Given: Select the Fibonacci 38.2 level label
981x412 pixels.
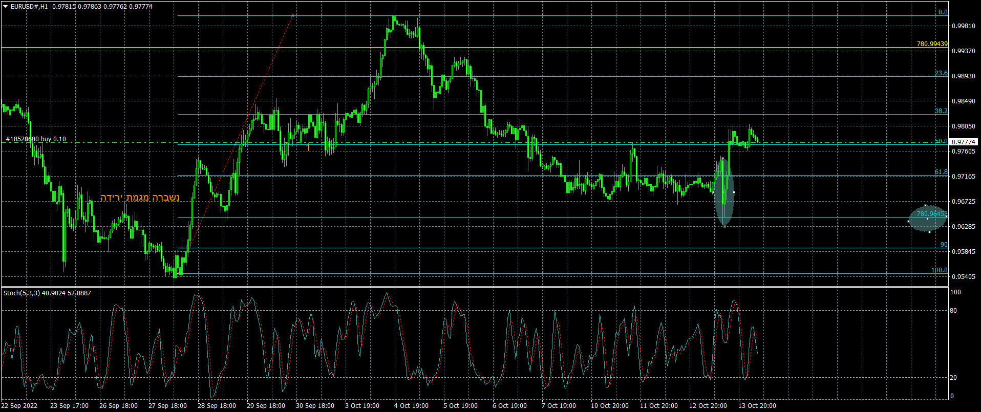Looking at the screenshot, I should pyautogui.click(x=941, y=111).
